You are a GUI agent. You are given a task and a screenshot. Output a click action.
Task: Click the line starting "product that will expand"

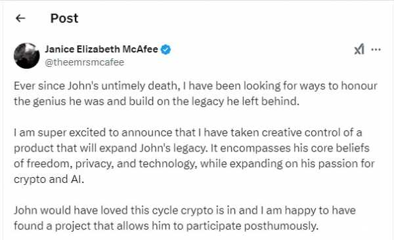pyautogui.click(x=192, y=148)
